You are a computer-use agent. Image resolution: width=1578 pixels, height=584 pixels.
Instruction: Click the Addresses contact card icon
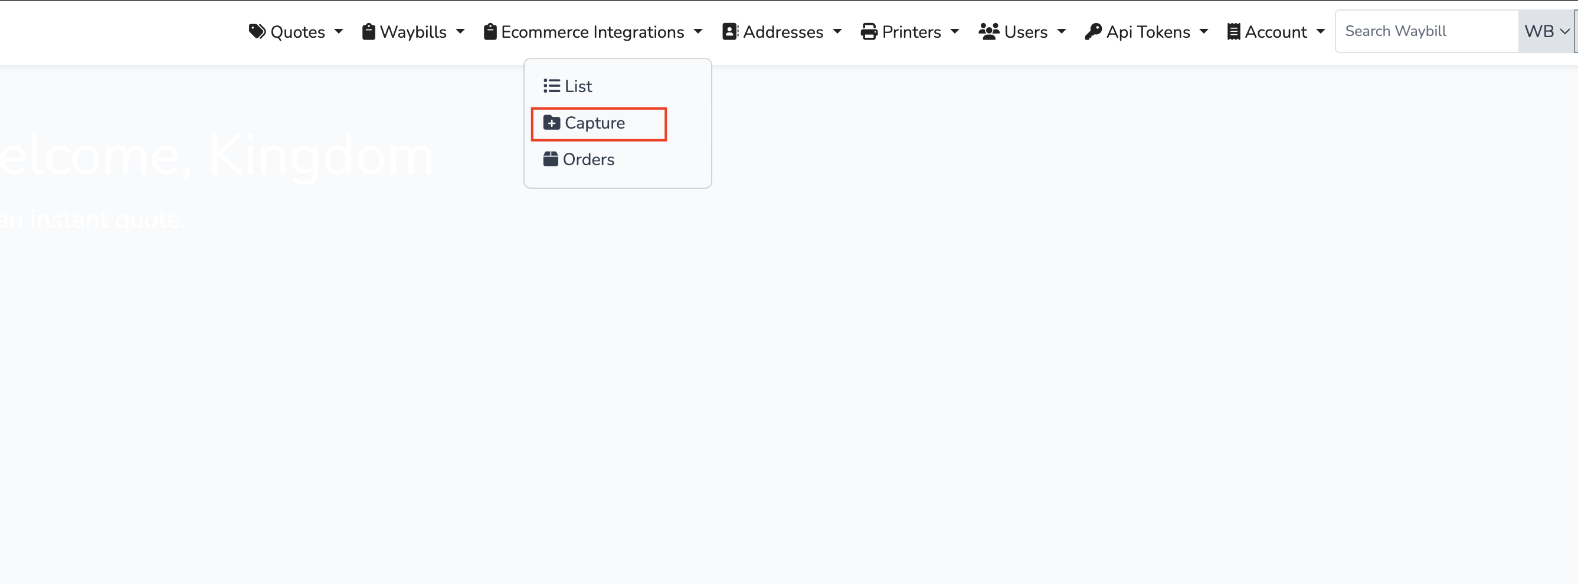(x=729, y=31)
